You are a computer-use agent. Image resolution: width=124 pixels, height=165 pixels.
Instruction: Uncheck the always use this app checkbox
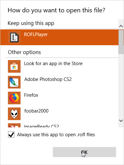pyautogui.click(x=11, y=135)
